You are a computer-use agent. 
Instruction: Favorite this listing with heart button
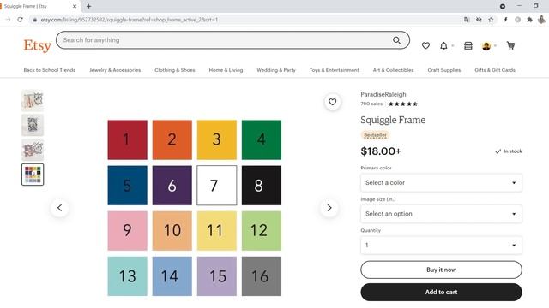[x=332, y=102]
